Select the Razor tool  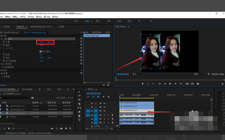[79, 104]
